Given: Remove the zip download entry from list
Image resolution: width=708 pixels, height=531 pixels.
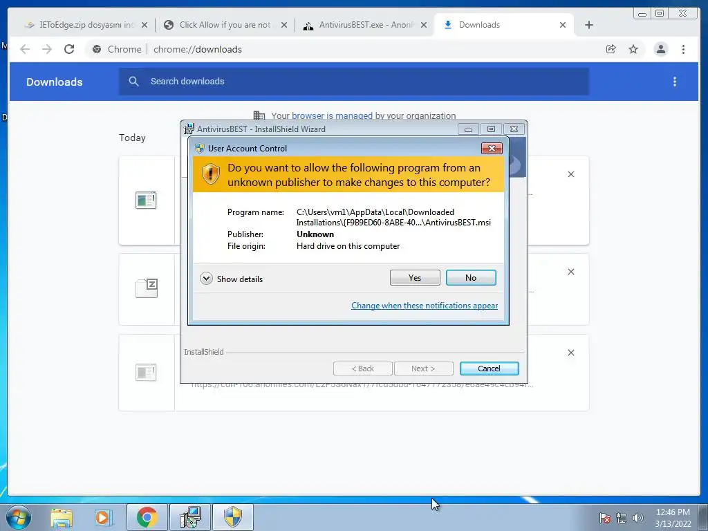Looking at the screenshot, I should tap(570, 272).
